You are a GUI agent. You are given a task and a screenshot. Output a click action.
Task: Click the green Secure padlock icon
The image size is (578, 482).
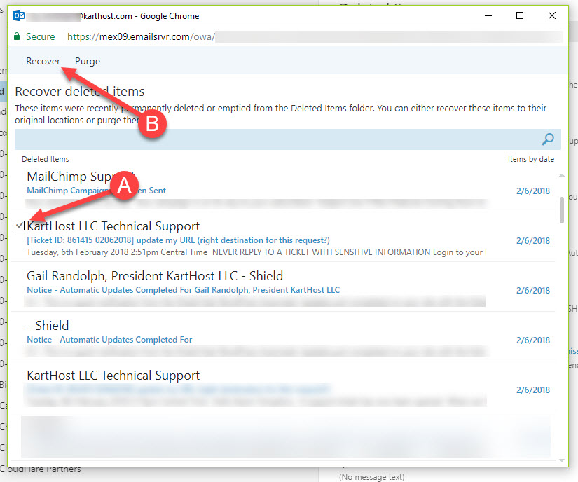pyautogui.click(x=17, y=36)
